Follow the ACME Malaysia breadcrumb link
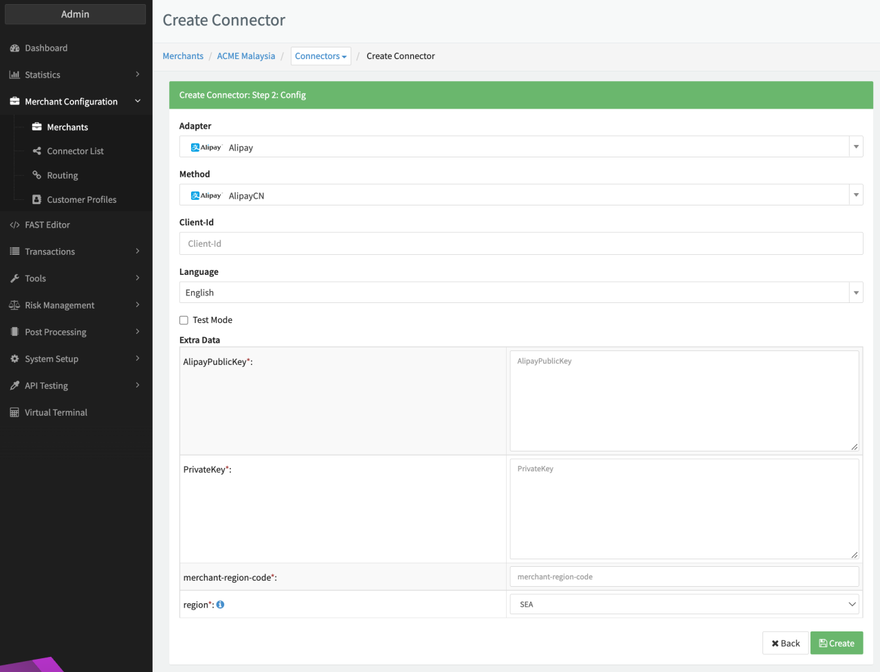Screen dimensions: 880x672 click(x=245, y=56)
